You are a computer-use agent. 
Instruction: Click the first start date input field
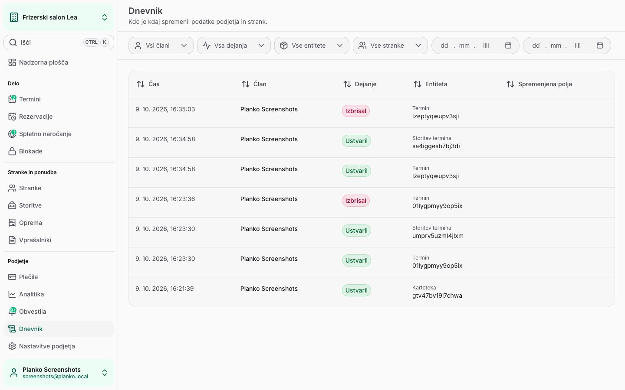475,45
